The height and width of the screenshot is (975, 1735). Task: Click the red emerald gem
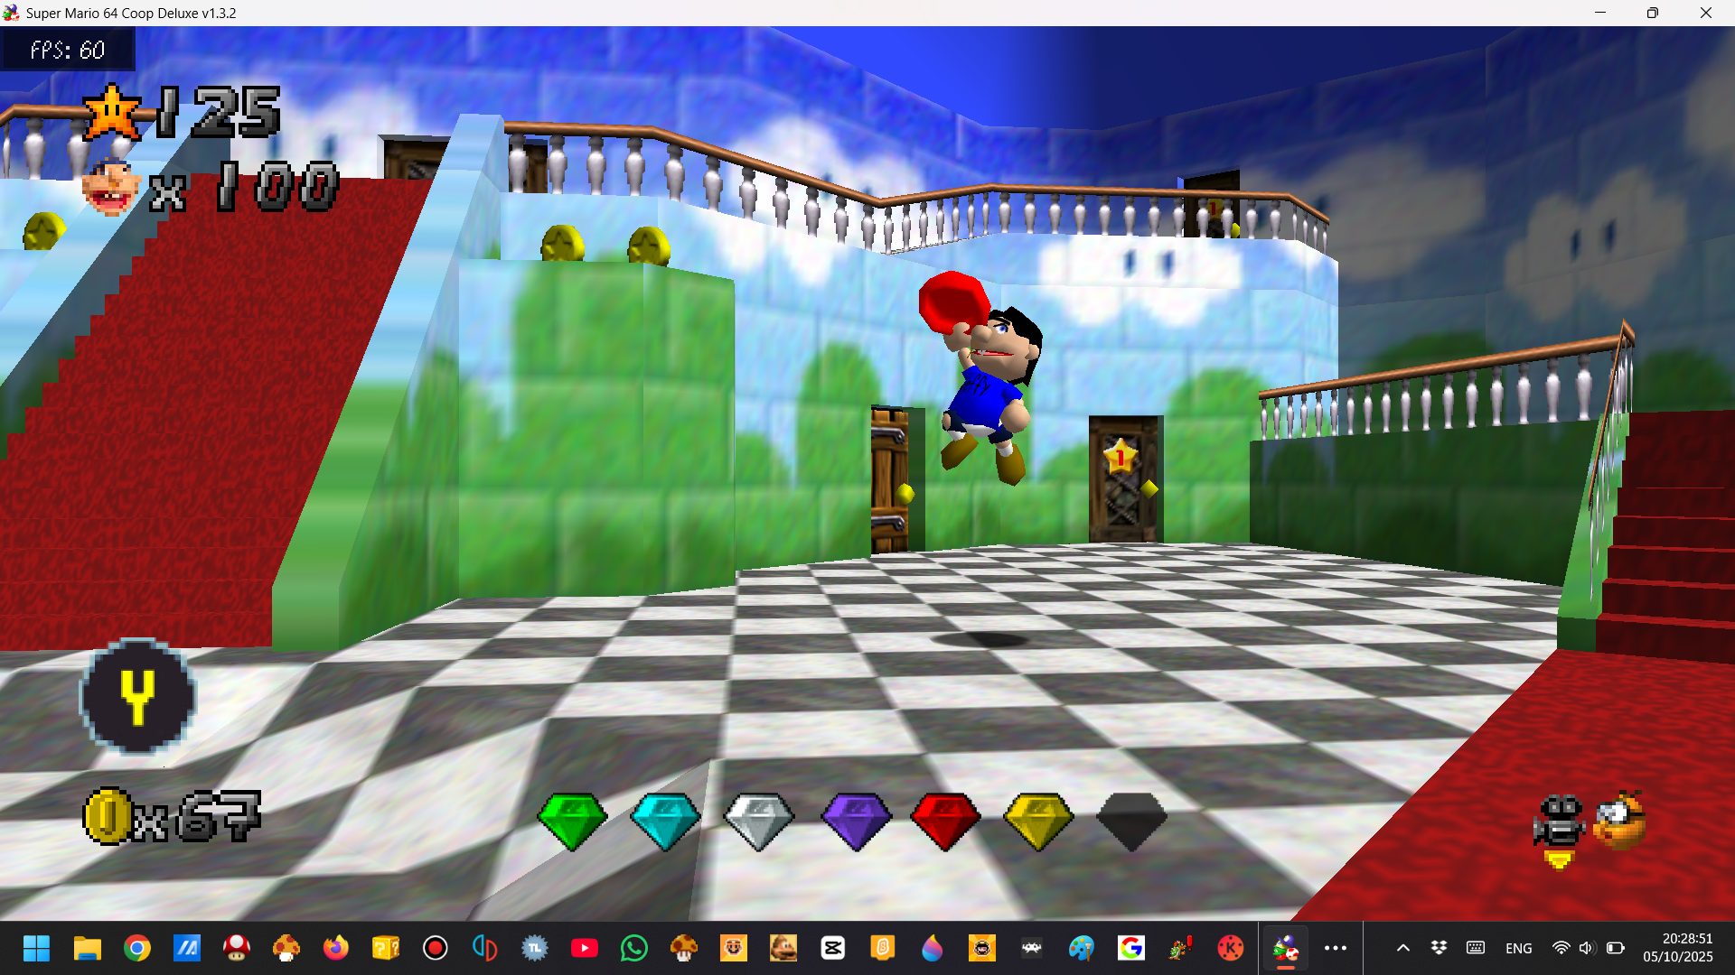(945, 820)
